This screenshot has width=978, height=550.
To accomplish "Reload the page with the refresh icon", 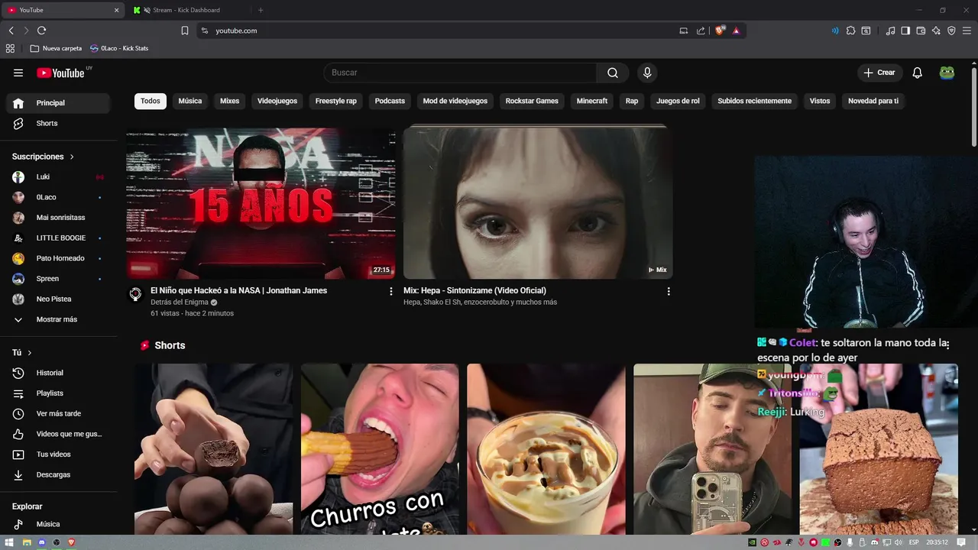I will (x=41, y=31).
